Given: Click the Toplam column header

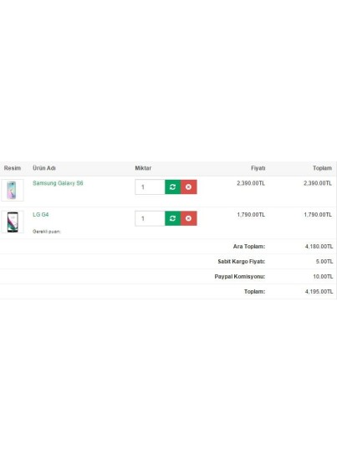Looking at the screenshot, I should pyautogui.click(x=322, y=168).
